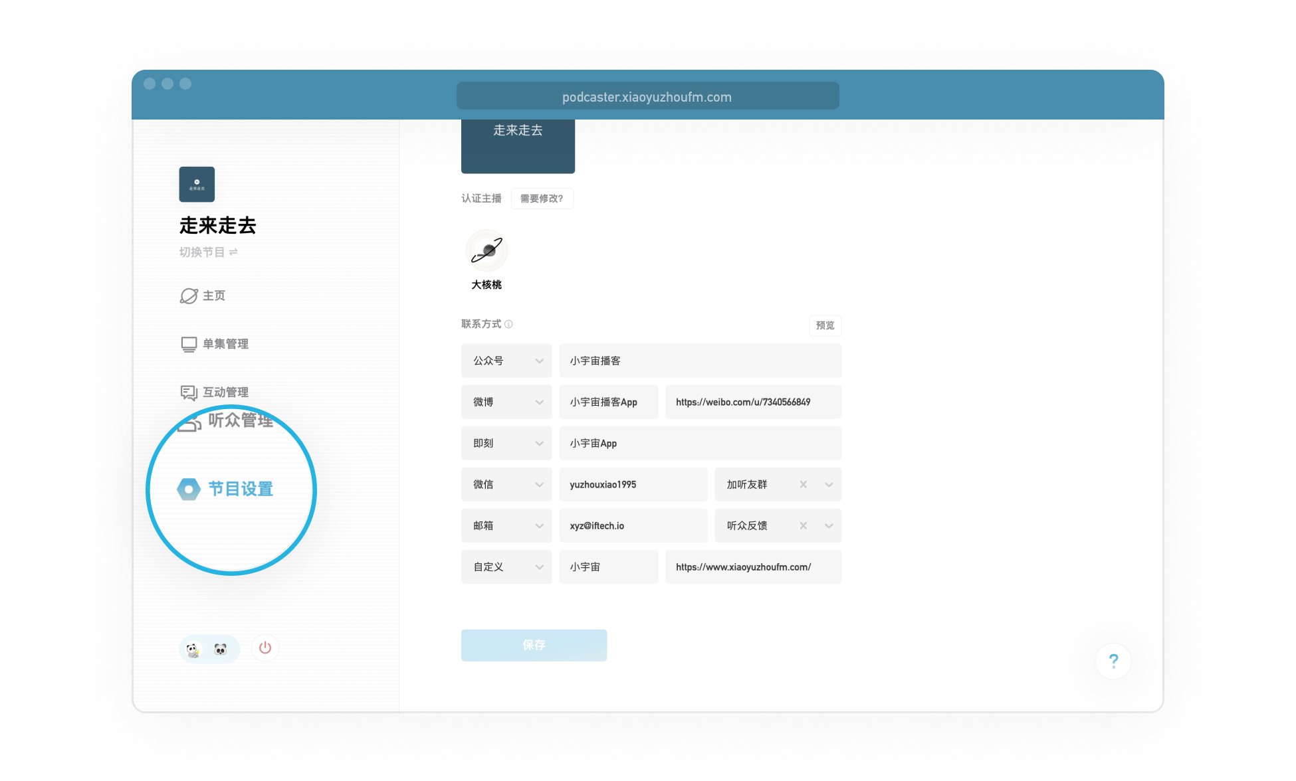Expand the 听众反馈 dropdown chevron

pos(829,525)
